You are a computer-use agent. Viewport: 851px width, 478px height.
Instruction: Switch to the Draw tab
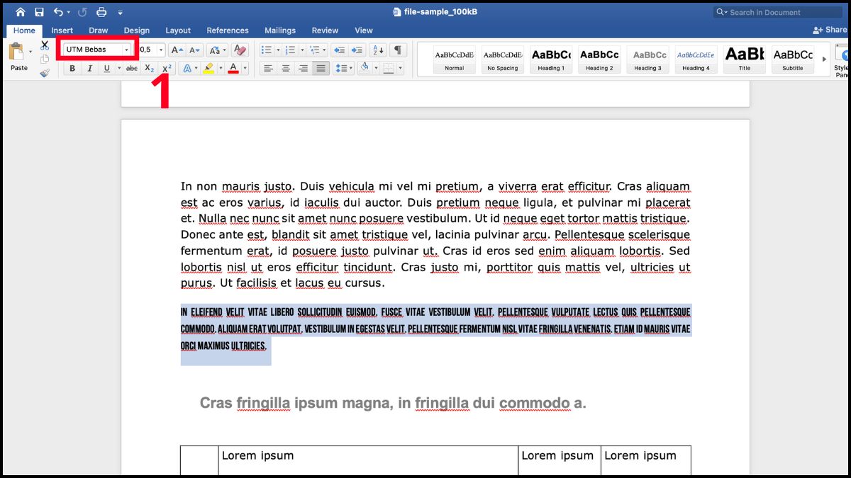pos(99,30)
